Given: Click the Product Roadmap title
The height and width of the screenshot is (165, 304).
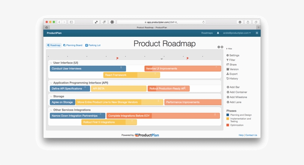Looking at the screenshot, I should coord(165,43).
